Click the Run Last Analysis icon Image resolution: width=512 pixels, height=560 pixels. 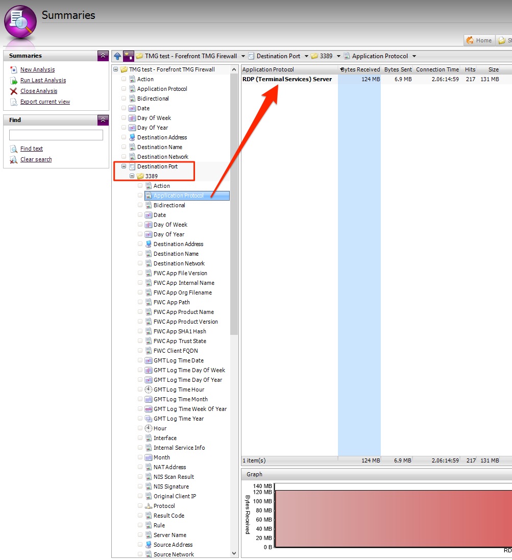[14, 80]
